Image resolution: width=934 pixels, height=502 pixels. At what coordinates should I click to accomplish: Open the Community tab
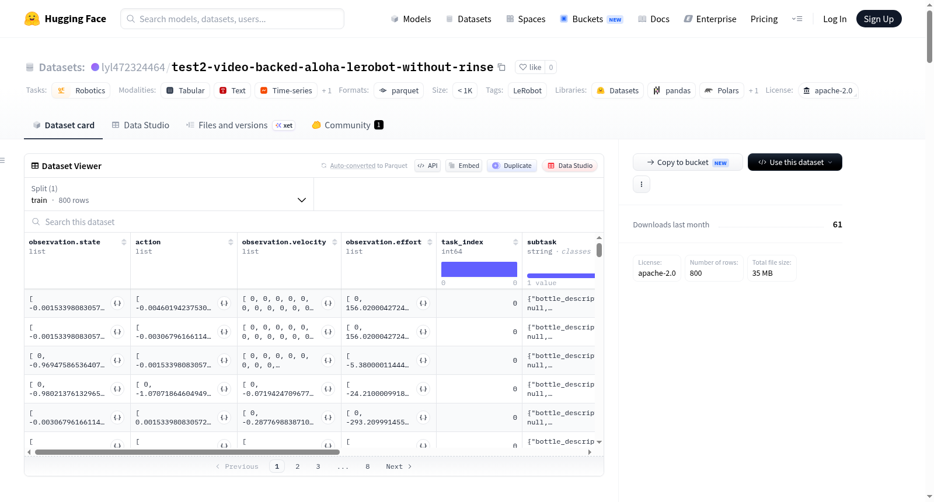(x=348, y=125)
